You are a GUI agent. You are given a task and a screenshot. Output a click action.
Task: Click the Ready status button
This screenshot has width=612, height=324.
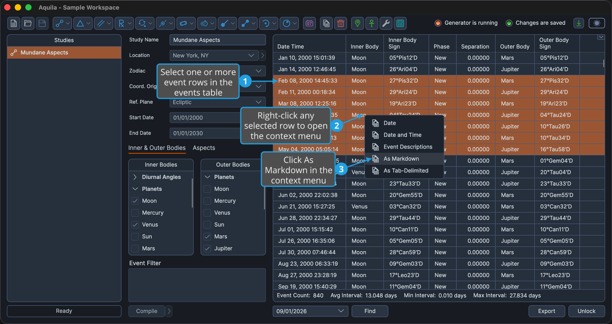pyautogui.click(x=64, y=311)
